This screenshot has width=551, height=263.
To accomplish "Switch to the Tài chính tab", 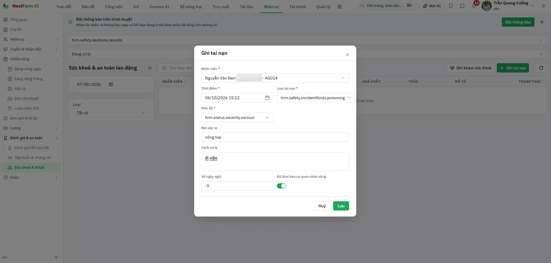I will (298, 7).
